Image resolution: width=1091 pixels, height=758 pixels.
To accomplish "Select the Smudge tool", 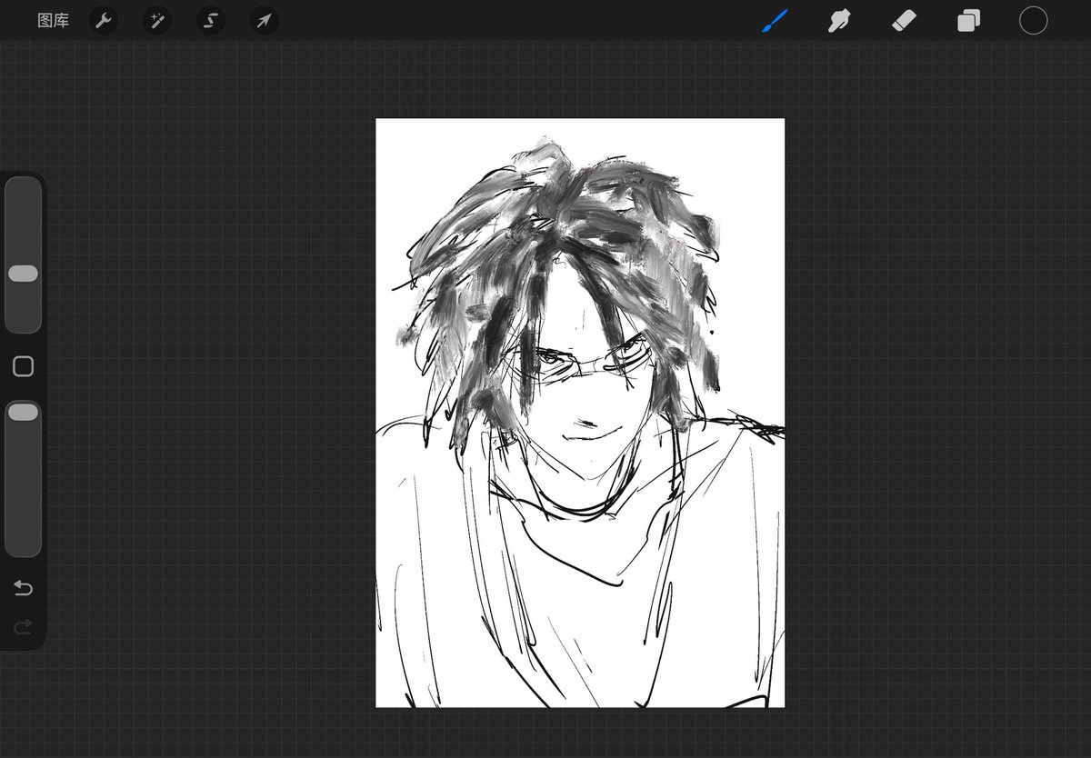I will coord(838,21).
